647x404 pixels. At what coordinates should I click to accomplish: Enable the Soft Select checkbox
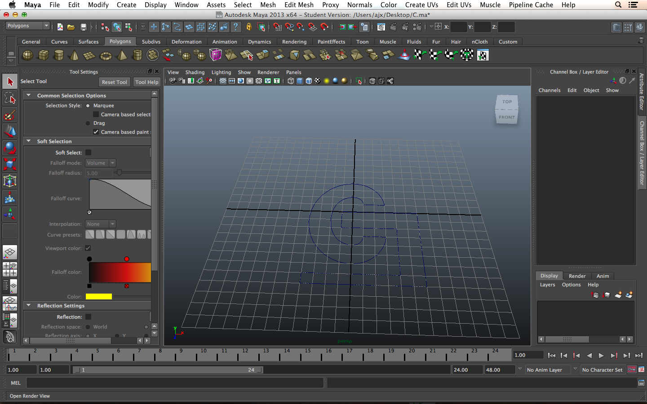pos(89,153)
